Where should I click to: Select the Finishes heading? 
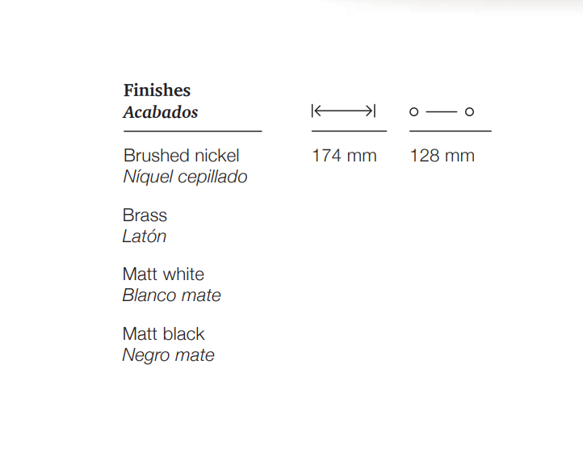(157, 90)
